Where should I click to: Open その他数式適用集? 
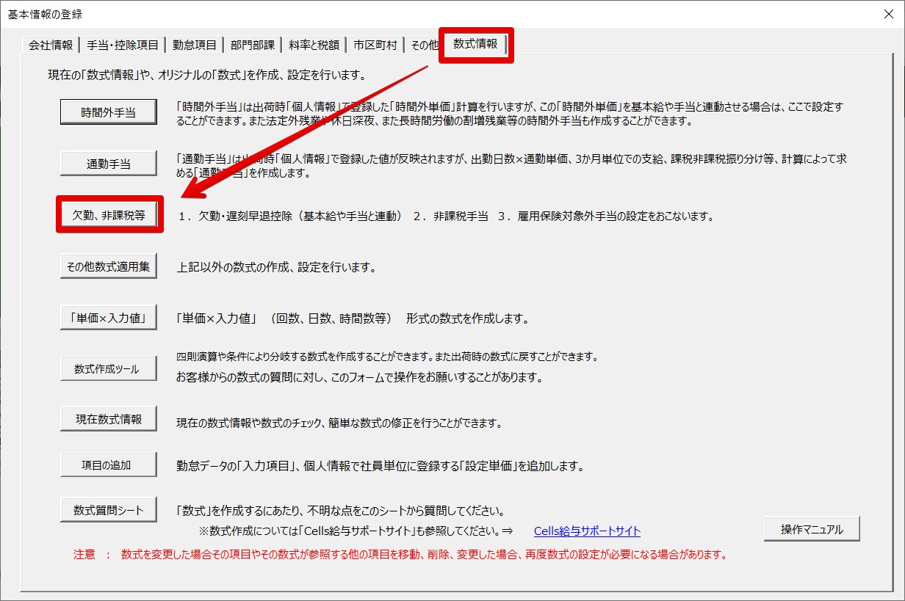(109, 266)
